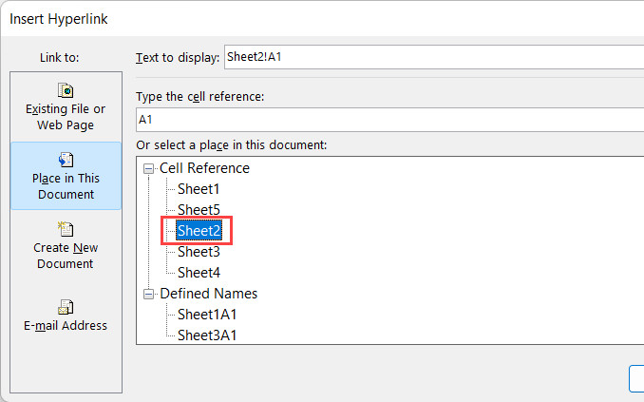Click the Defined Names heading text
Screen dimensions: 644x402
(x=208, y=294)
